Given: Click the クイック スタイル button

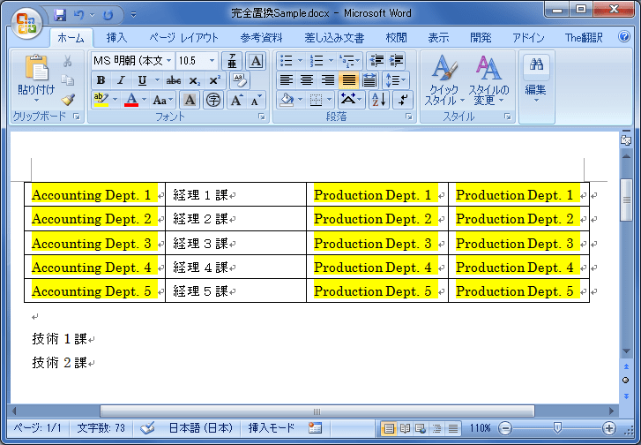Looking at the screenshot, I should [442, 79].
